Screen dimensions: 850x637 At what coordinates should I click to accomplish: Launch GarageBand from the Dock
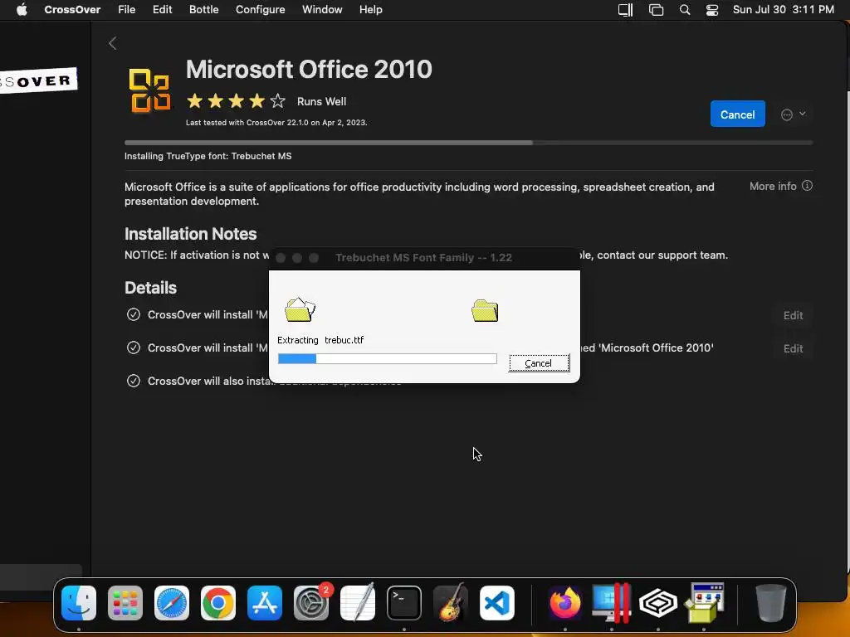[451, 602]
